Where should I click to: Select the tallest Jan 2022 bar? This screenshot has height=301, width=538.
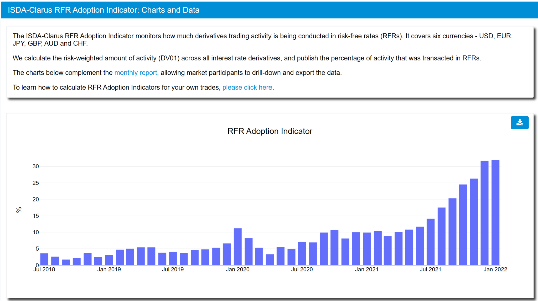(495, 210)
